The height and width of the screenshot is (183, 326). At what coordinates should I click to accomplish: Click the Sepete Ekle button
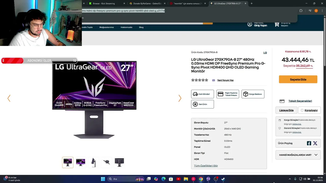click(x=298, y=79)
